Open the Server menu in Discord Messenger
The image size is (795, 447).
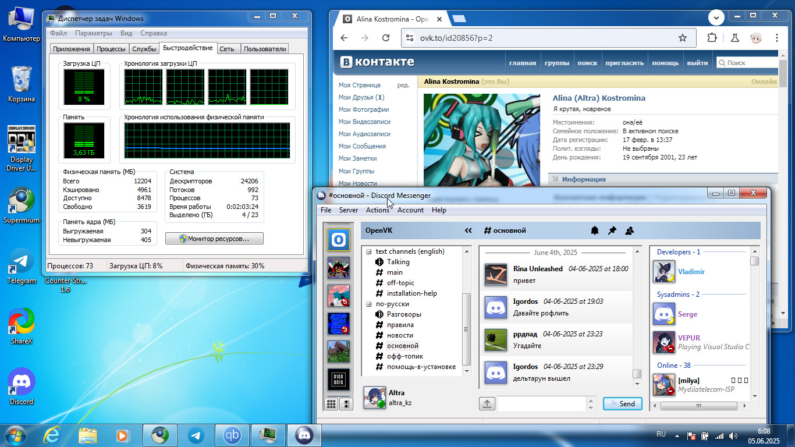pyautogui.click(x=349, y=210)
